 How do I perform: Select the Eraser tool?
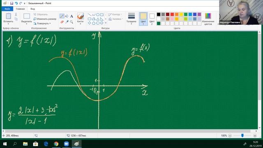(x=62, y=22)
